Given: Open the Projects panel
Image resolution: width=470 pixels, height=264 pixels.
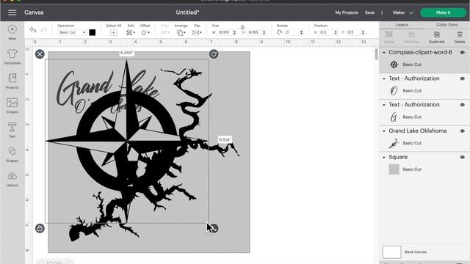Looking at the screenshot, I should [12, 78].
